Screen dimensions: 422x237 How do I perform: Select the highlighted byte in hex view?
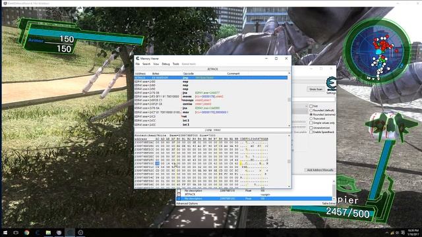[x=158, y=163]
